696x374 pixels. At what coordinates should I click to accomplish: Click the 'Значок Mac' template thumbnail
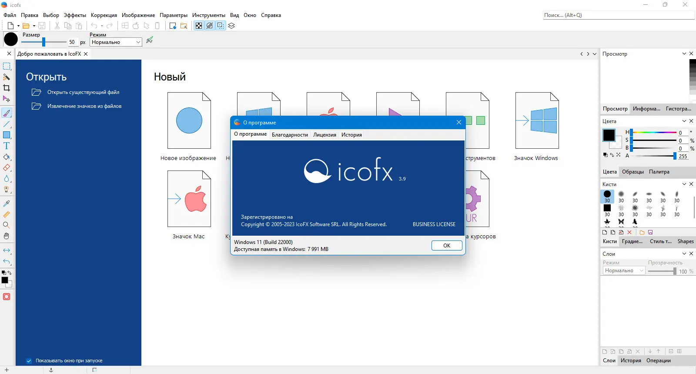tap(189, 199)
